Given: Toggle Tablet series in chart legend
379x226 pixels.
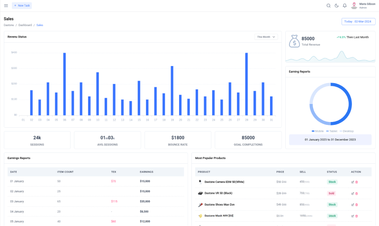Looking at the screenshot, I should pyautogui.click(x=331, y=131).
